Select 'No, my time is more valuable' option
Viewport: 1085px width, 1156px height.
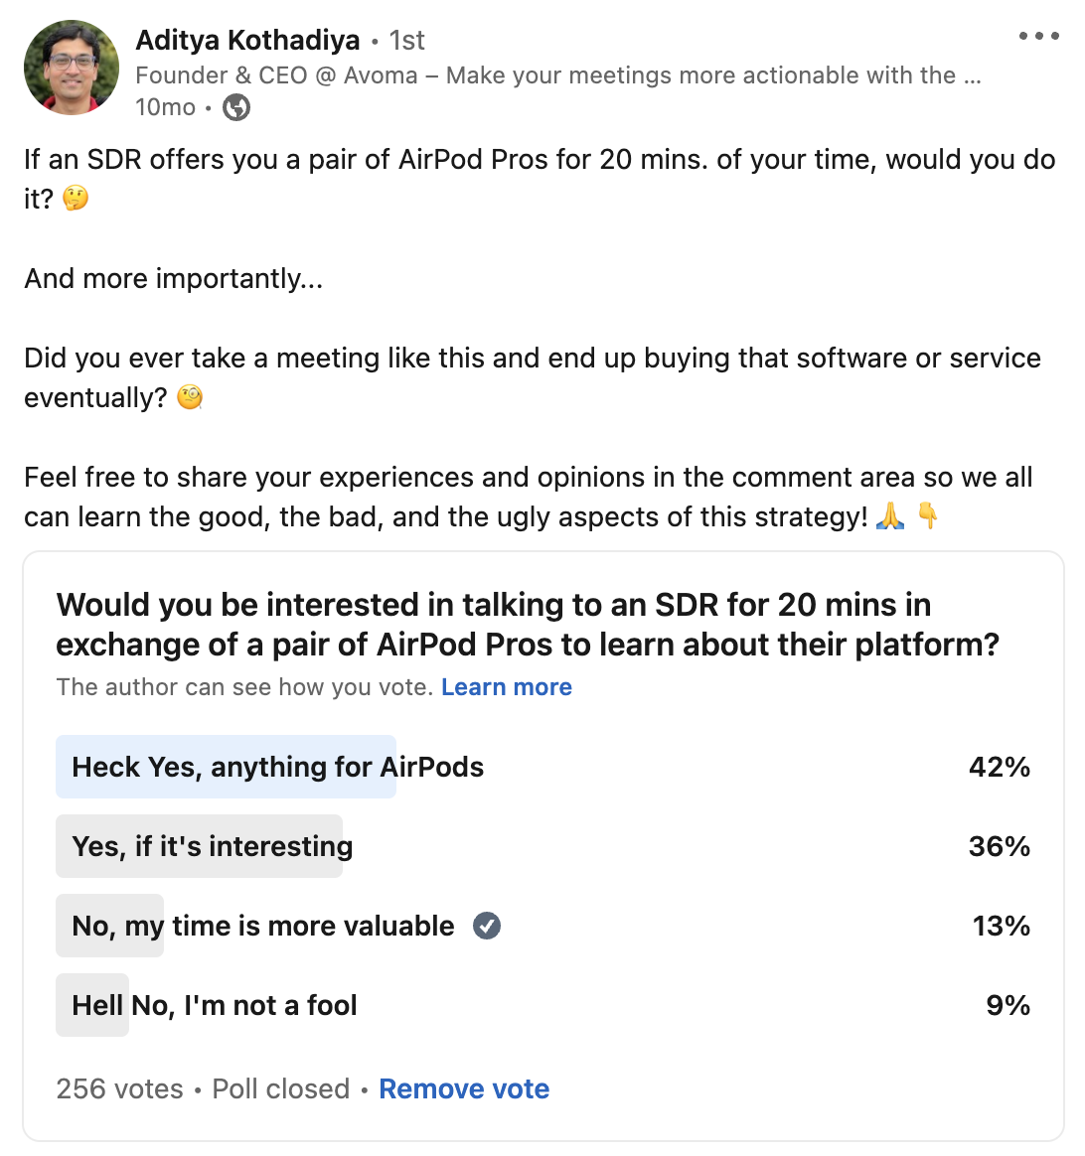tap(263, 926)
